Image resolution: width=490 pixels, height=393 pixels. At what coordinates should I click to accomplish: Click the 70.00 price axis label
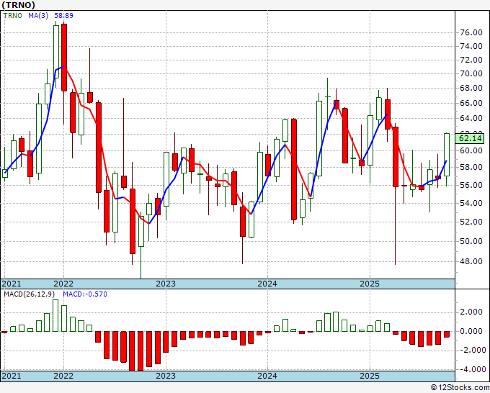tap(471, 74)
